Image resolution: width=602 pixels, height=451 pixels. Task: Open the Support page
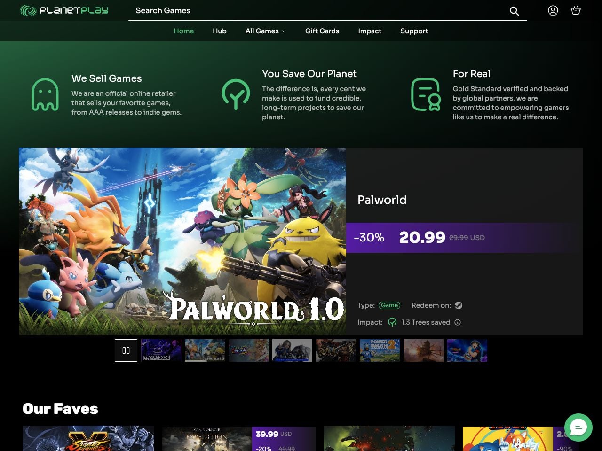(414, 31)
